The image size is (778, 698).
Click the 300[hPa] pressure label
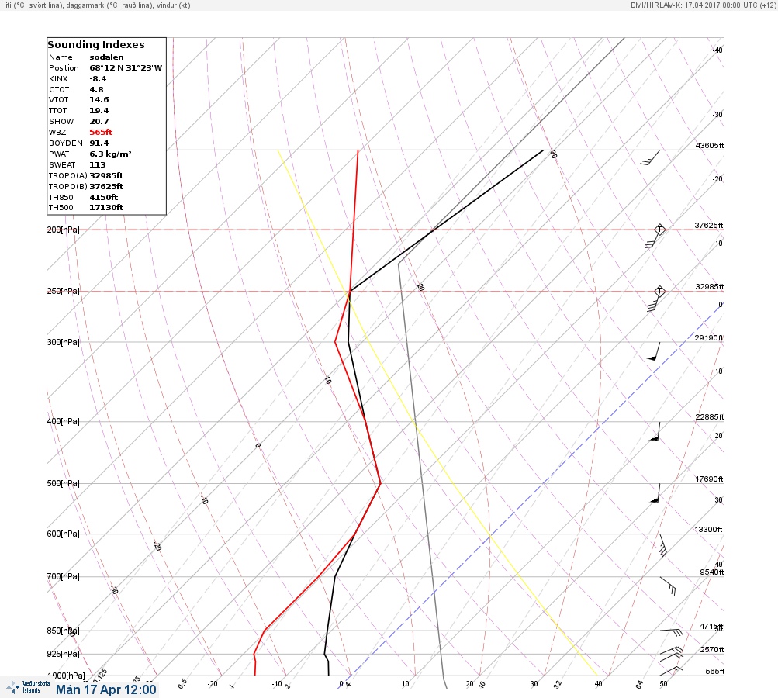(63, 342)
